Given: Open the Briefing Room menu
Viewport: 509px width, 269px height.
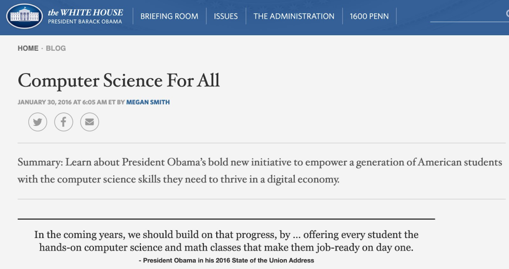Looking at the screenshot, I should [x=169, y=16].
